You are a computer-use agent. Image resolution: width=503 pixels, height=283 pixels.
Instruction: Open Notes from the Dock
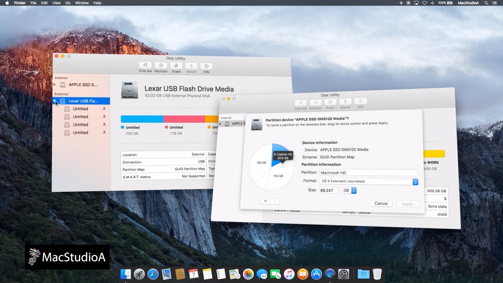click(x=207, y=274)
